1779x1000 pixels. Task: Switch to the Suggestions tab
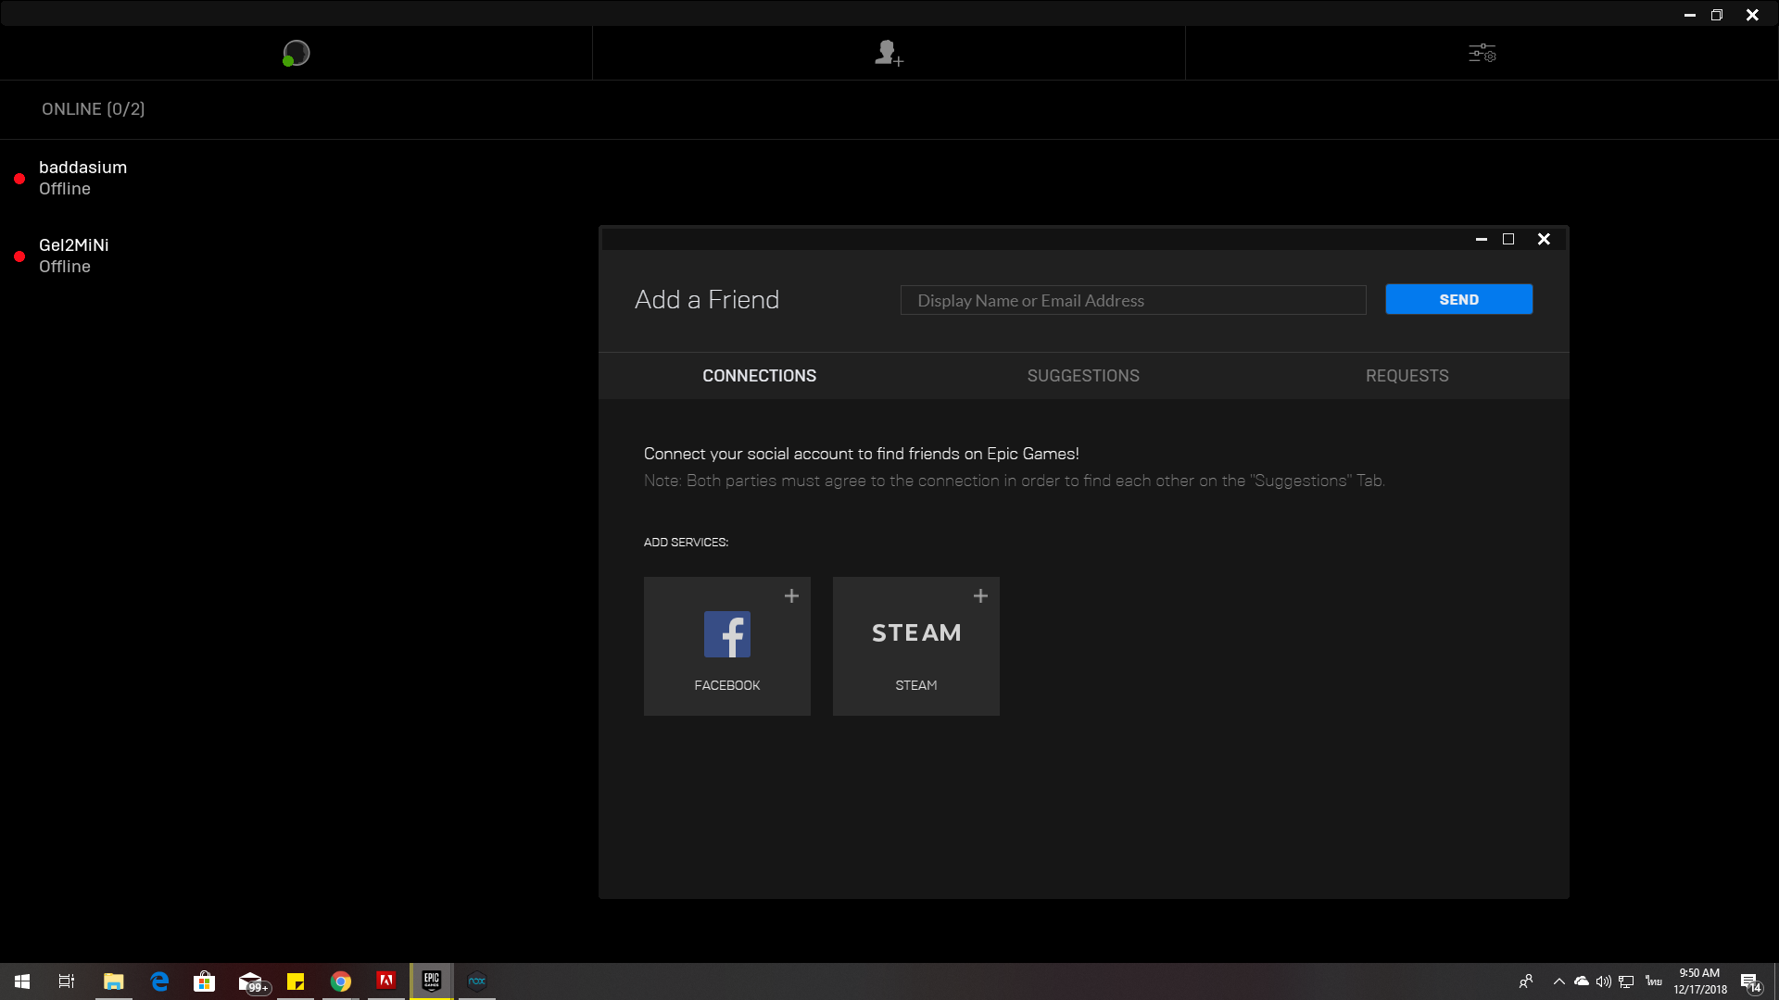click(x=1082, y=376)
